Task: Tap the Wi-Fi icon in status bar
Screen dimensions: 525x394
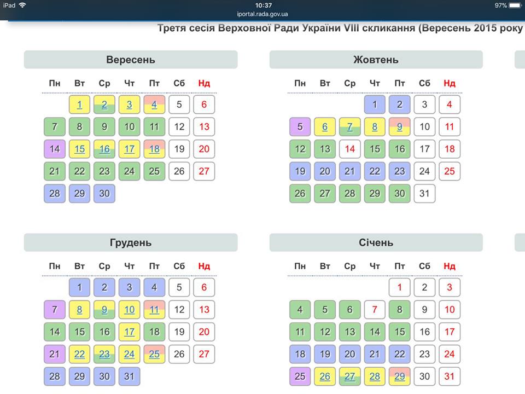Action: pyautogui.click(x=22, y=5)
